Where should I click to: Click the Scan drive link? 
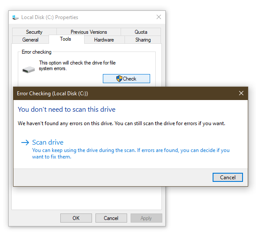[x=48, y=142]
